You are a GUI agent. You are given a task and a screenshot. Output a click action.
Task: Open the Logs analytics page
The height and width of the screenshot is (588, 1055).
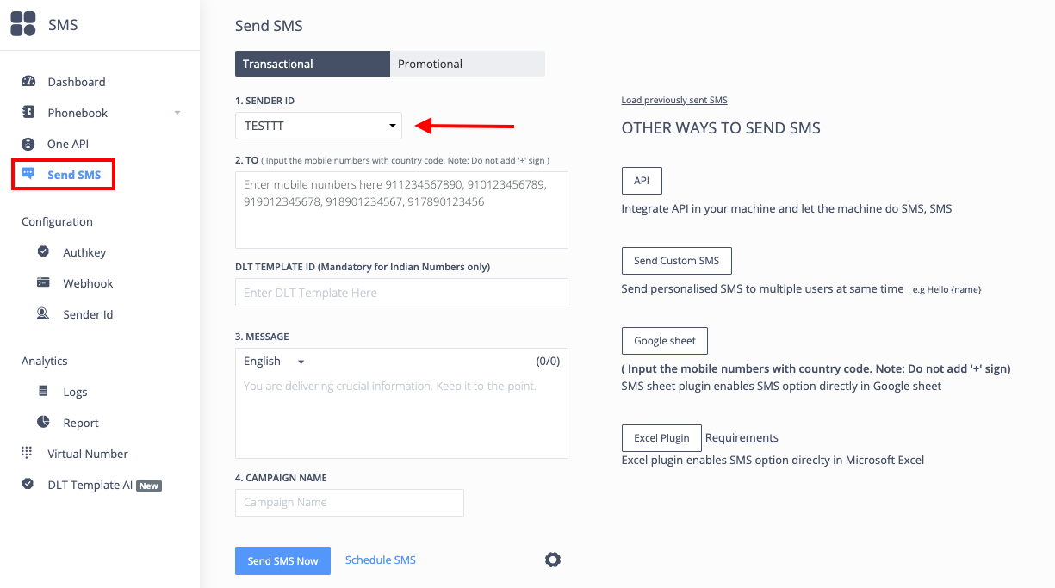(x=74, y=391)
